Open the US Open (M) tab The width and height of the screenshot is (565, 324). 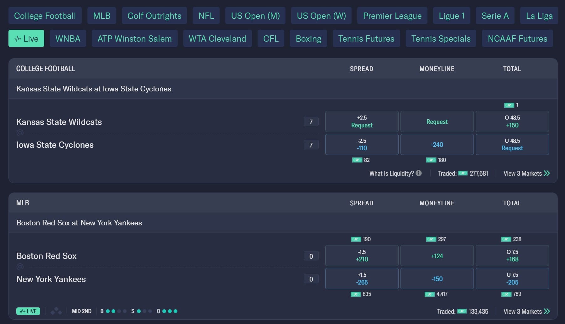(255, 16)
